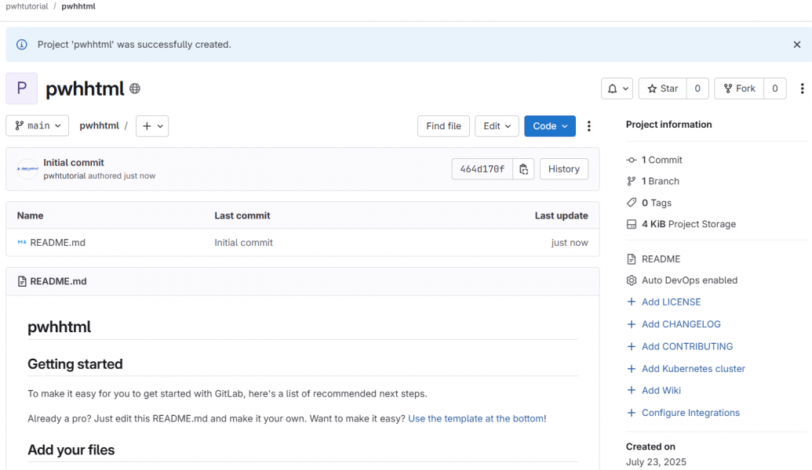Open the main branch selector dropdown
This screenshot has height=470, width=812.
38,125
